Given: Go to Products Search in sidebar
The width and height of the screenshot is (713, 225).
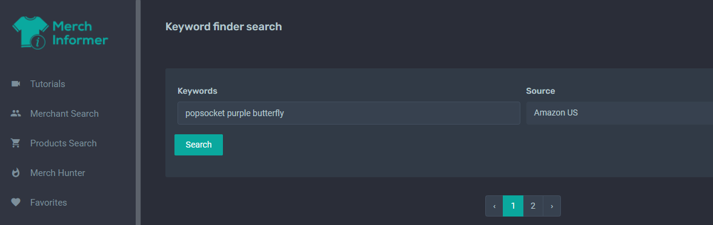Looking at the screenshot, I should click(63, 143).
